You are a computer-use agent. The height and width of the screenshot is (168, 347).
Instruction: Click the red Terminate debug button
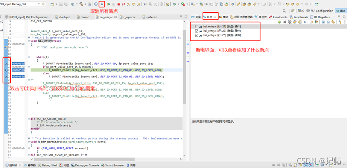point(119,4)
